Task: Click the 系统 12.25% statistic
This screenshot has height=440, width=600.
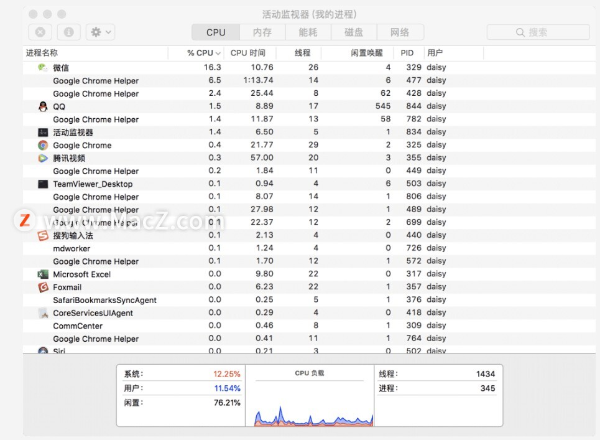Action: point(182,374)
